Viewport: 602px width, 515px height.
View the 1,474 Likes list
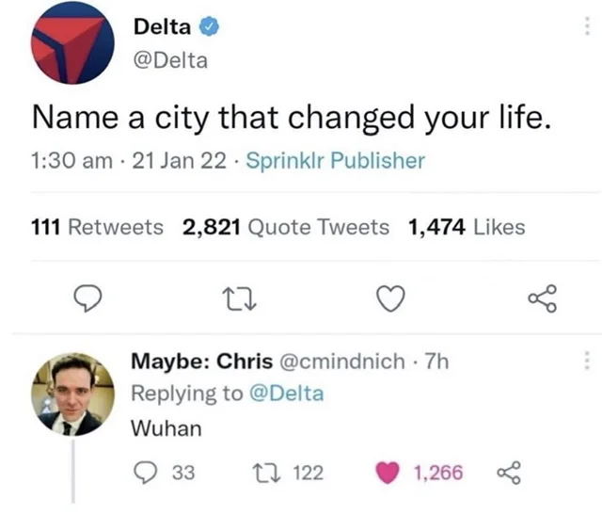point(467,227)
